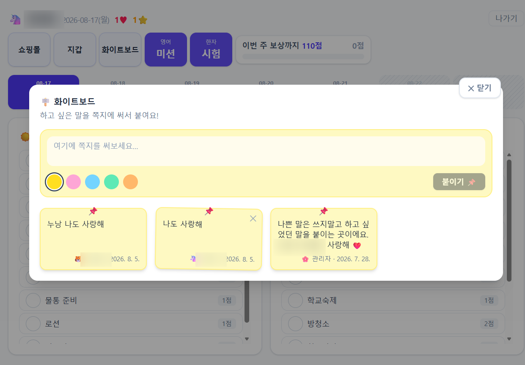The width and height of the screenshot is (525, 365).
Task: Click the 0점 score text in reward box
Action: (358, 45)
